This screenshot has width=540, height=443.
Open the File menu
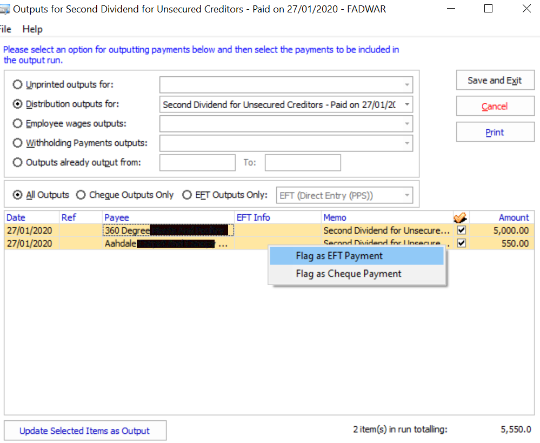(4, 29)
